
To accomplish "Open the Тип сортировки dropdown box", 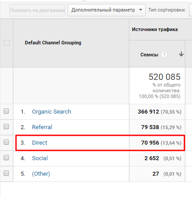I will (191, 10).
